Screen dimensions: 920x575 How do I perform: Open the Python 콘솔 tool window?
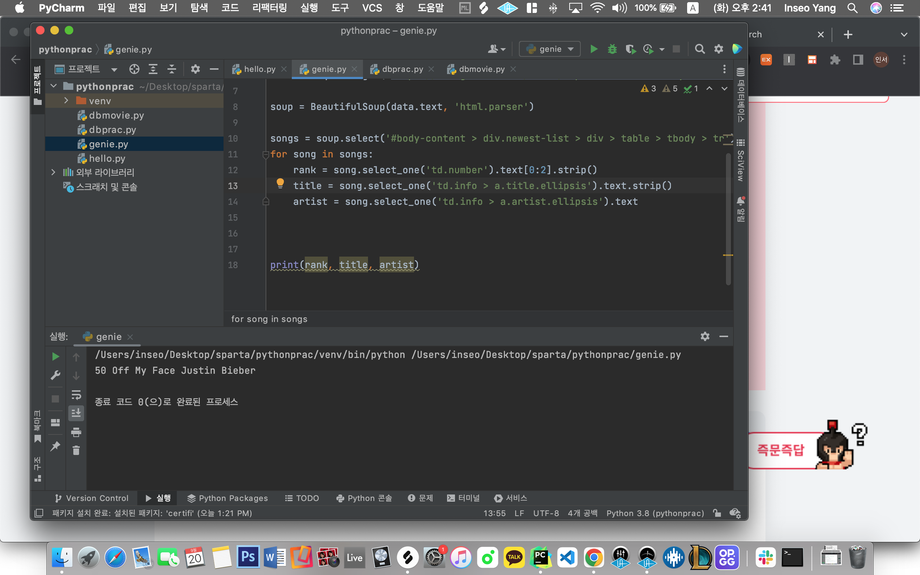[x=364, y=498]
